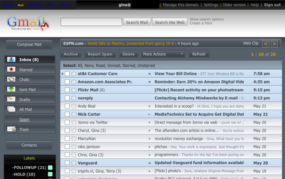Image resolution: width=285 pixels, height=179 pixels.
Task: Show next web clip arrow
Action: pyautogui.click(x=274, y=44)
